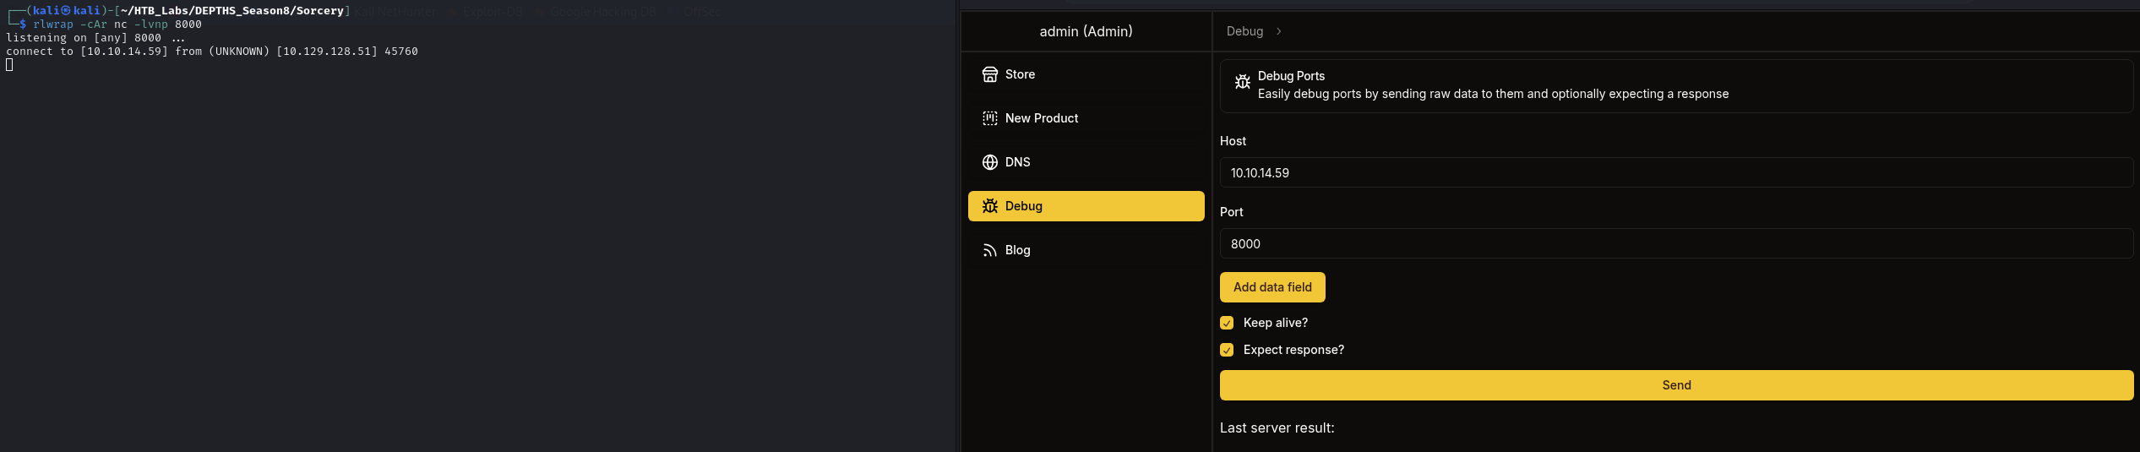
Task: Click the Keep alive? label text
Action: (1276, 323)
